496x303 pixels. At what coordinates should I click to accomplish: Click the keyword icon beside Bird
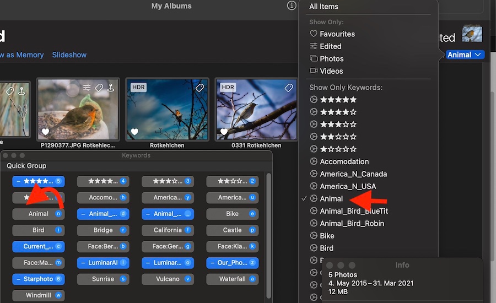(314, 248)
